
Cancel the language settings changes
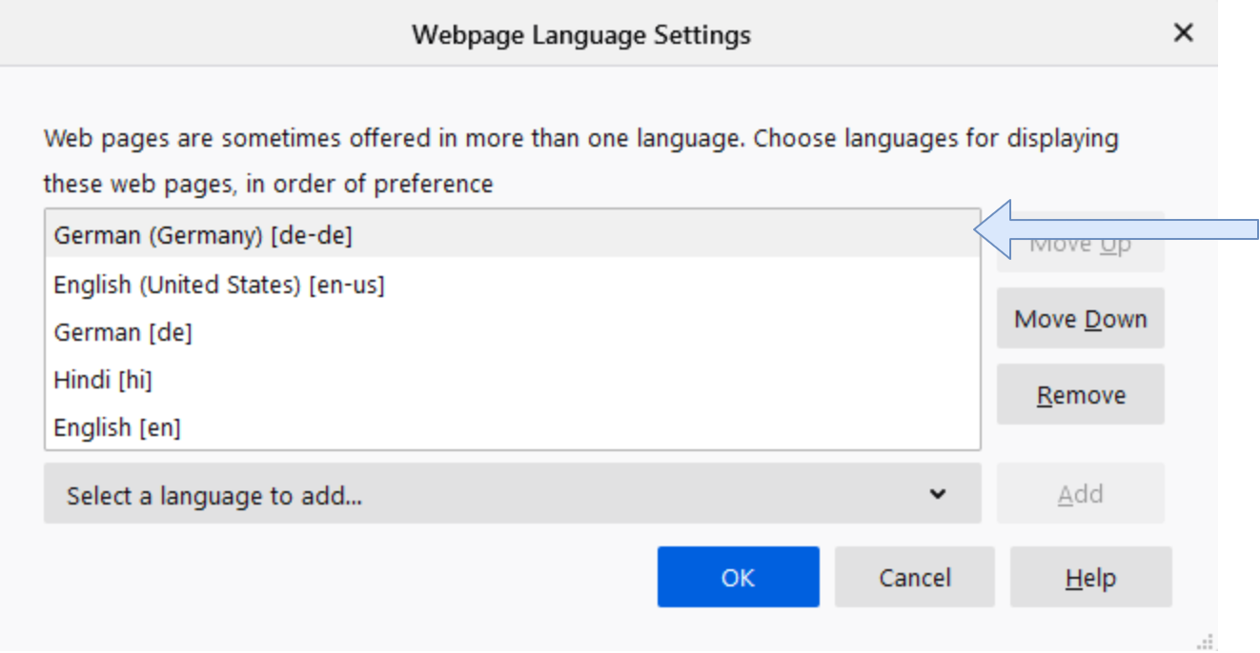tap(914, 577)
